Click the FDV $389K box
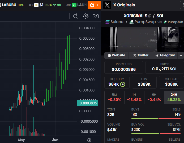184x143 pixels. [144, 82]
